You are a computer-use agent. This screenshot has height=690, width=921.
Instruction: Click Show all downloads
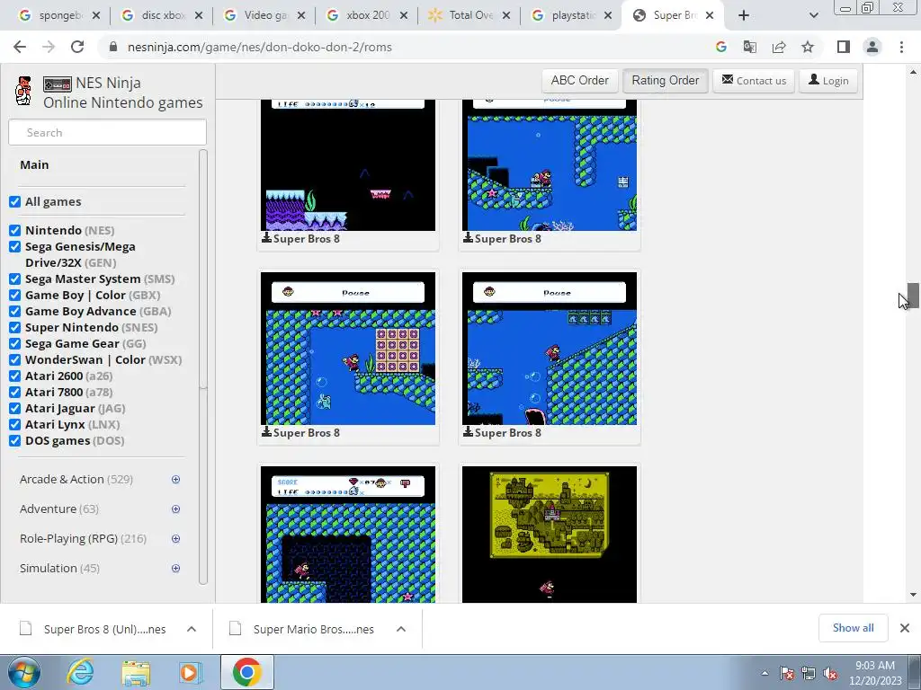click(853, 628)
